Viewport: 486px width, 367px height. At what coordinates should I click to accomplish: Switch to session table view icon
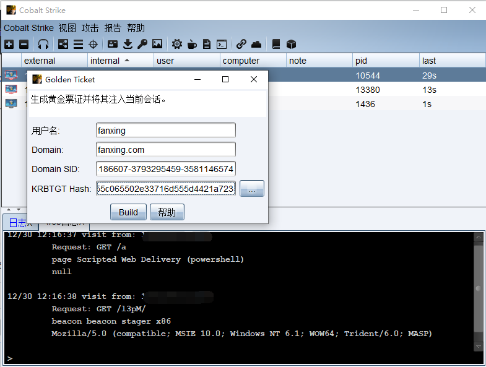point(78,45)
